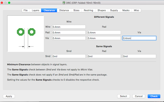The image size is (164, 102).
Task: Click the Via-to-Via clearance field
Action: [139, 38]
